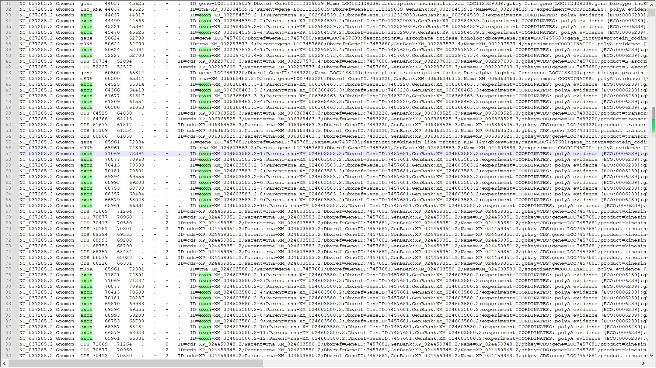Image resolution: width=656 pixels, height=368 pixels.
Task: Click start coordinate 52227 on line 40
Action: pos(112,55)
